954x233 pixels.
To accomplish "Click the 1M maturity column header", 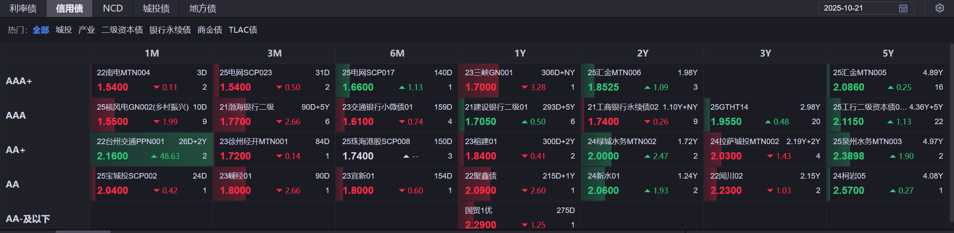I will coord(152,53).
